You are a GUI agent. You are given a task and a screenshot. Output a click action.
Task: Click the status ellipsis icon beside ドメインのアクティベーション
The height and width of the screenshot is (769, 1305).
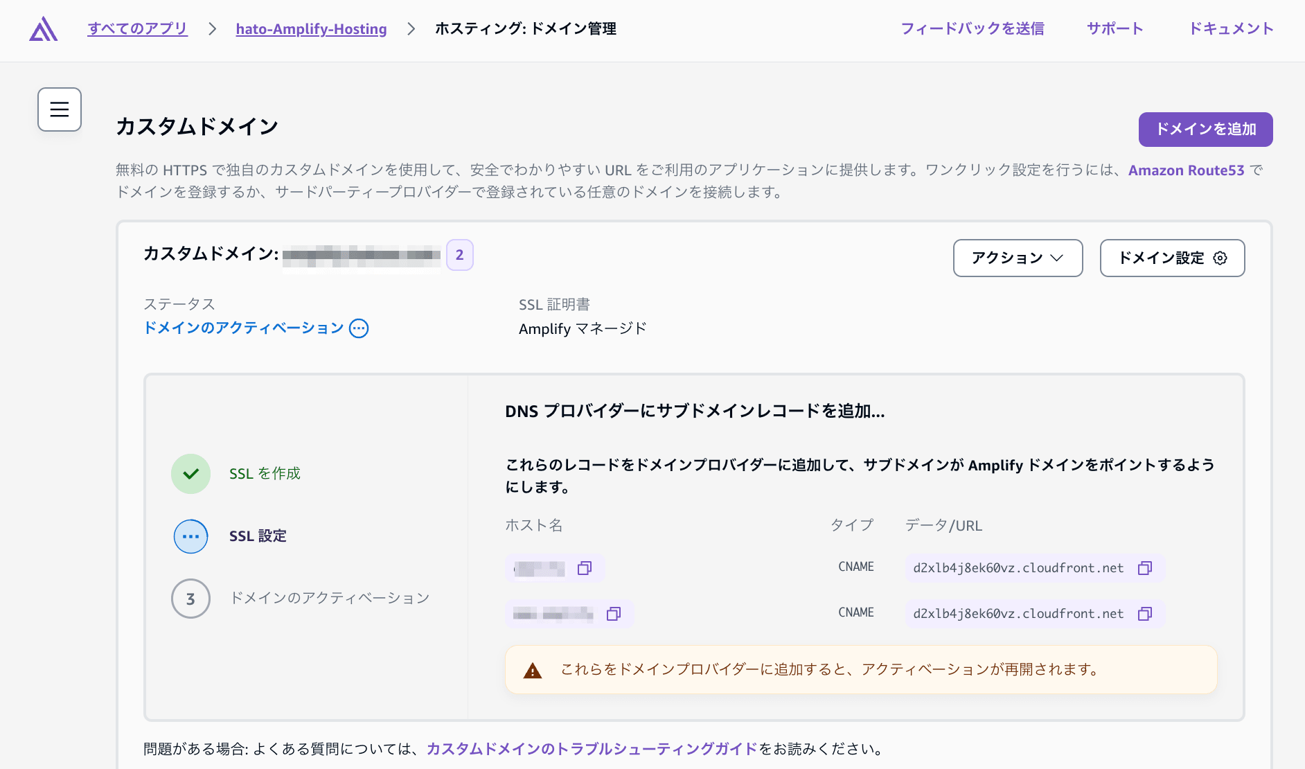pyautogui.click(x=359, y=328)
